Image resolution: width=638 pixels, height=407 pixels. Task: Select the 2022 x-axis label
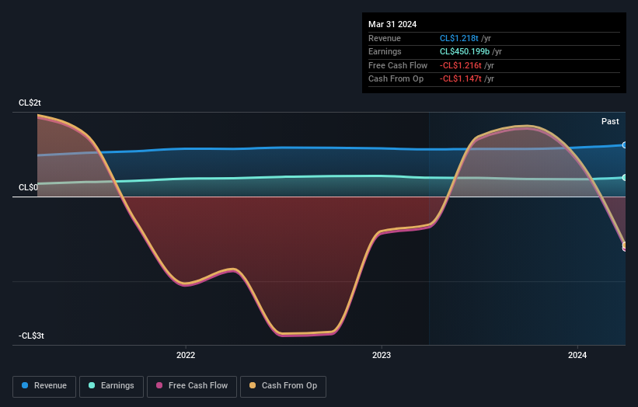186,355
